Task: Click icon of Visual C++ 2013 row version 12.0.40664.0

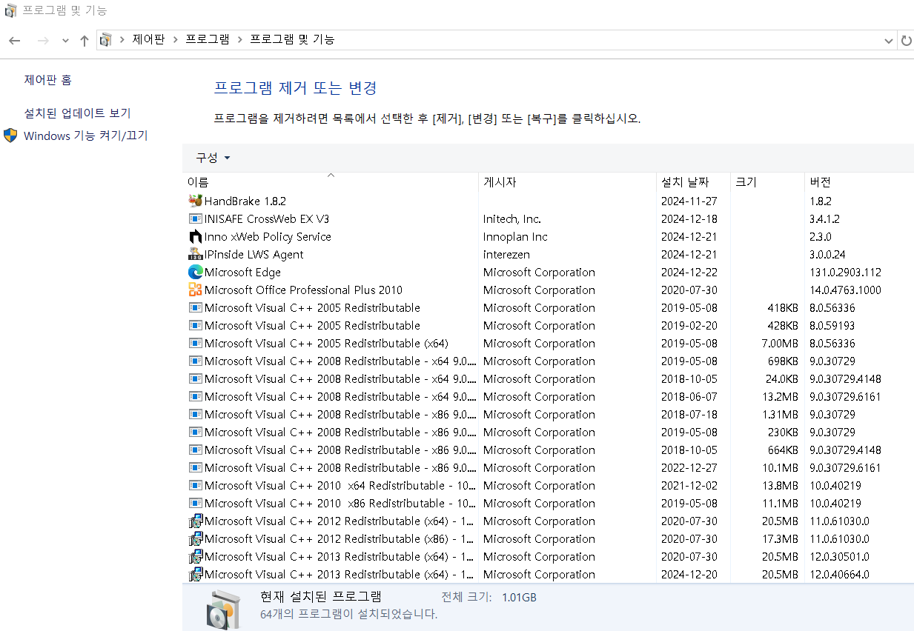Action: tap(196, 574)
